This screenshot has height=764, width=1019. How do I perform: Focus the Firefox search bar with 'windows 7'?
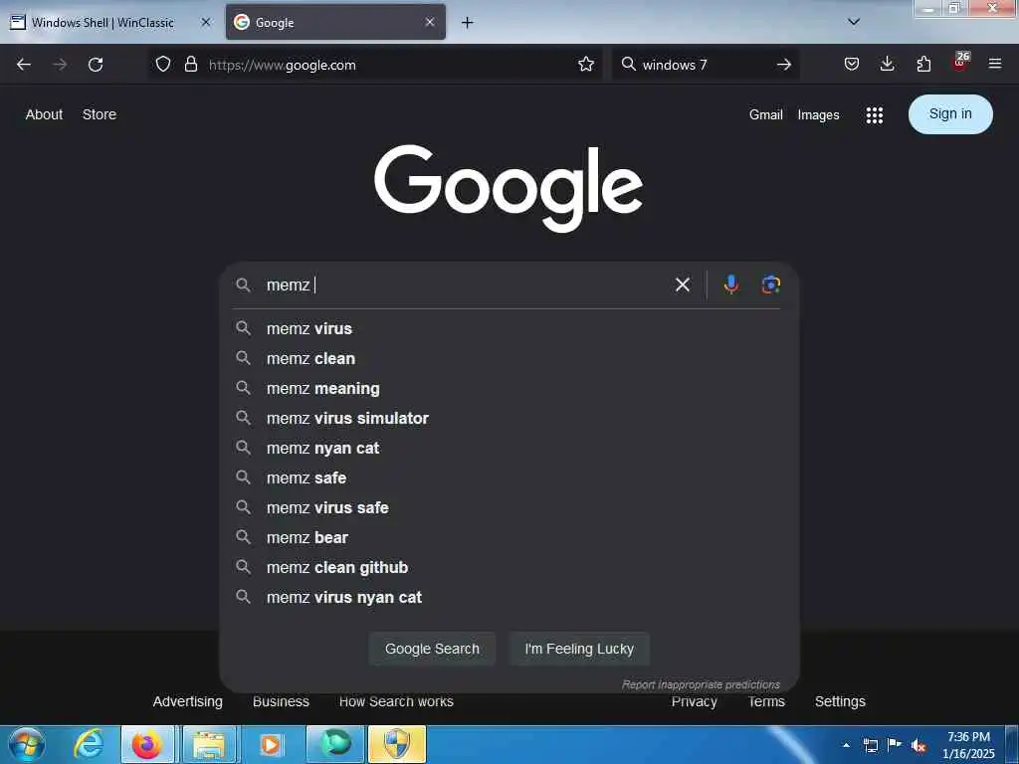(x=706, y=65)
